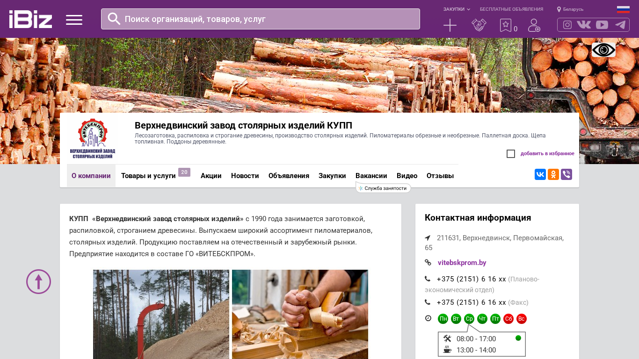Click the company name heading

coord(243,125)
